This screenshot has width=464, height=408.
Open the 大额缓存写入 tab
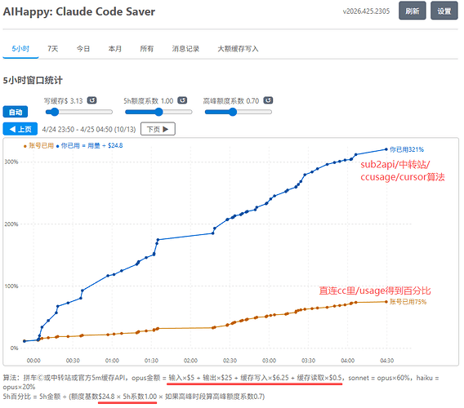point(238,49)
